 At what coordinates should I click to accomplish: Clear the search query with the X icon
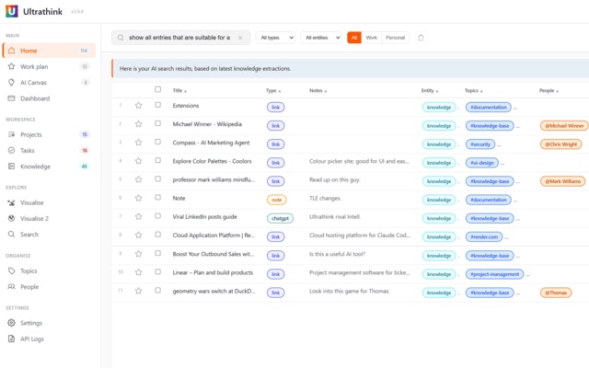(240, 38)
